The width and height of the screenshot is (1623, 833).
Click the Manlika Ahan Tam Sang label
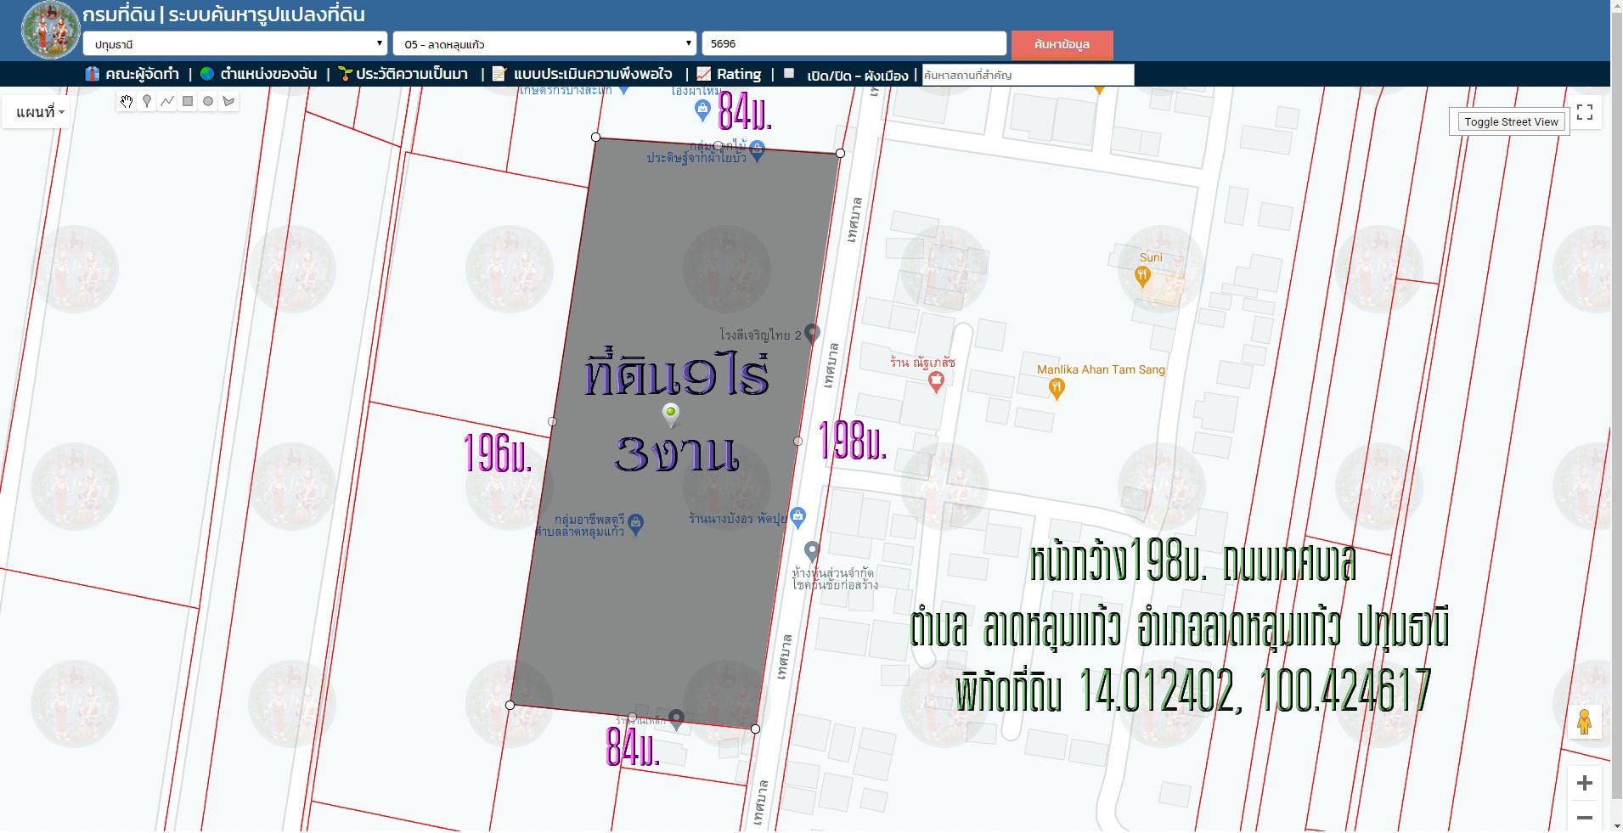tap(1101, 369)
